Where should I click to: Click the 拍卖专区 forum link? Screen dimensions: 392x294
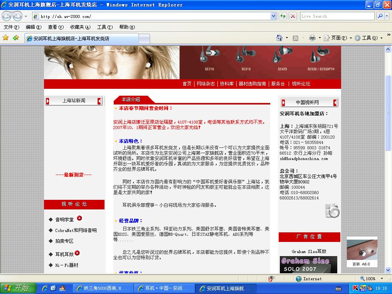coord(64,241)
